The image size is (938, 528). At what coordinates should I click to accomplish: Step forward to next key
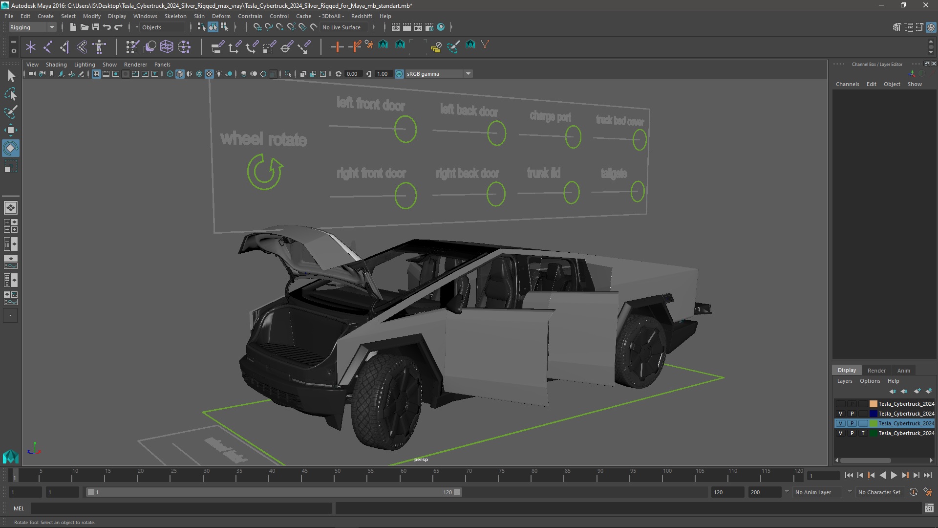[905, 475]
